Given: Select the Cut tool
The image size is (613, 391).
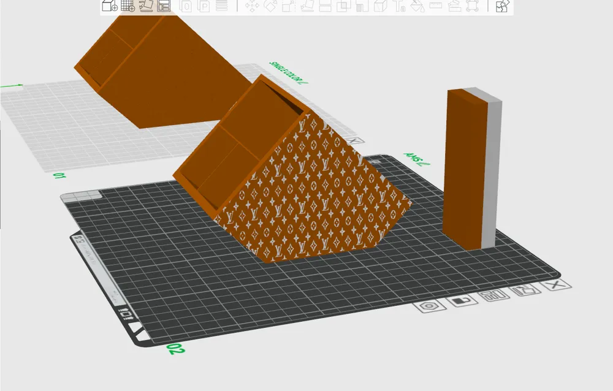Looking at the screenshot, I should pos(326,6).
